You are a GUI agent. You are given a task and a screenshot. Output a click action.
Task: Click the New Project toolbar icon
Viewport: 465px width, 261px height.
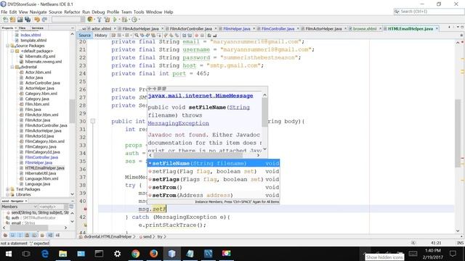12,20
